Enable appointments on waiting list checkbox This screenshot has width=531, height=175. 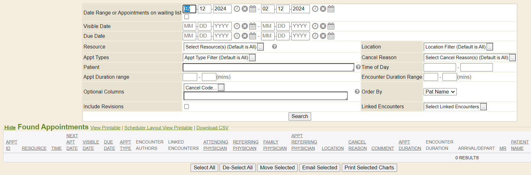click(187, 17)
